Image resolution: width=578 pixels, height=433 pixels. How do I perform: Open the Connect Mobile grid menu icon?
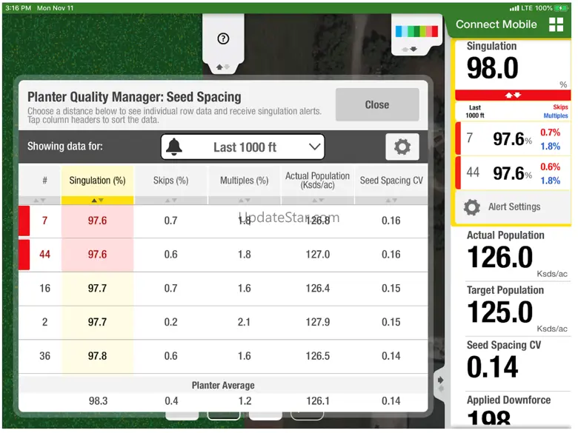pos(556,24)
